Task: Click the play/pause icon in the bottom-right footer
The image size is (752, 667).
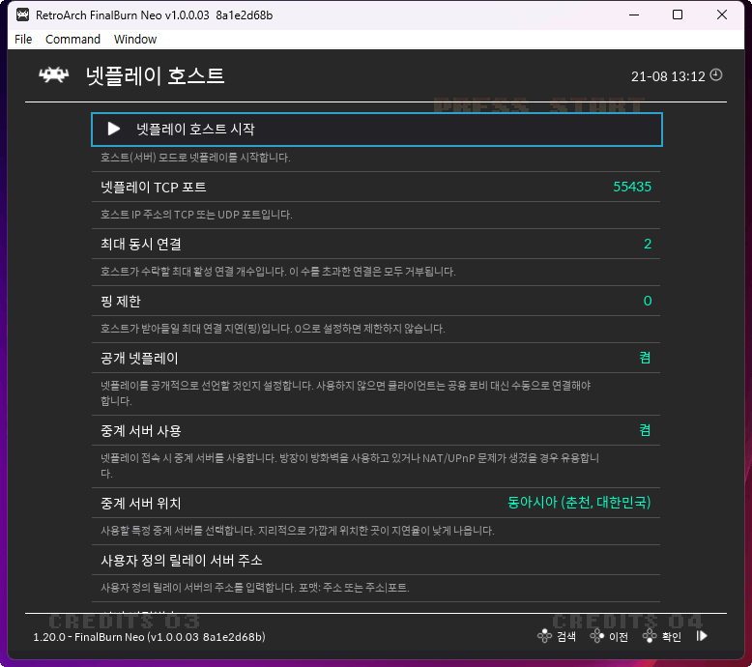Action: (x=702, y=636)
